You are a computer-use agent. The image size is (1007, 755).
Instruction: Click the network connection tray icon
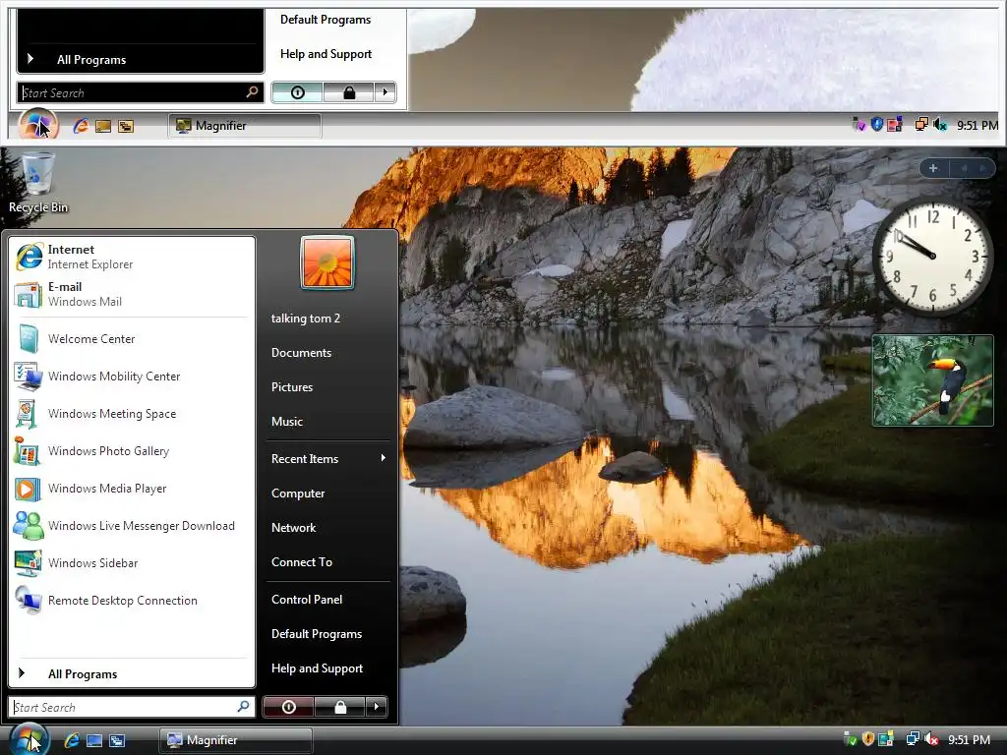(x=913, y=739)
